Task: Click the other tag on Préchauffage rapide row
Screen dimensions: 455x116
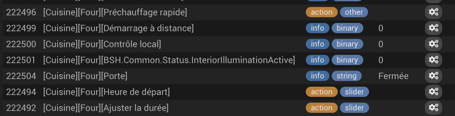Action: click(x=354, y=12)
